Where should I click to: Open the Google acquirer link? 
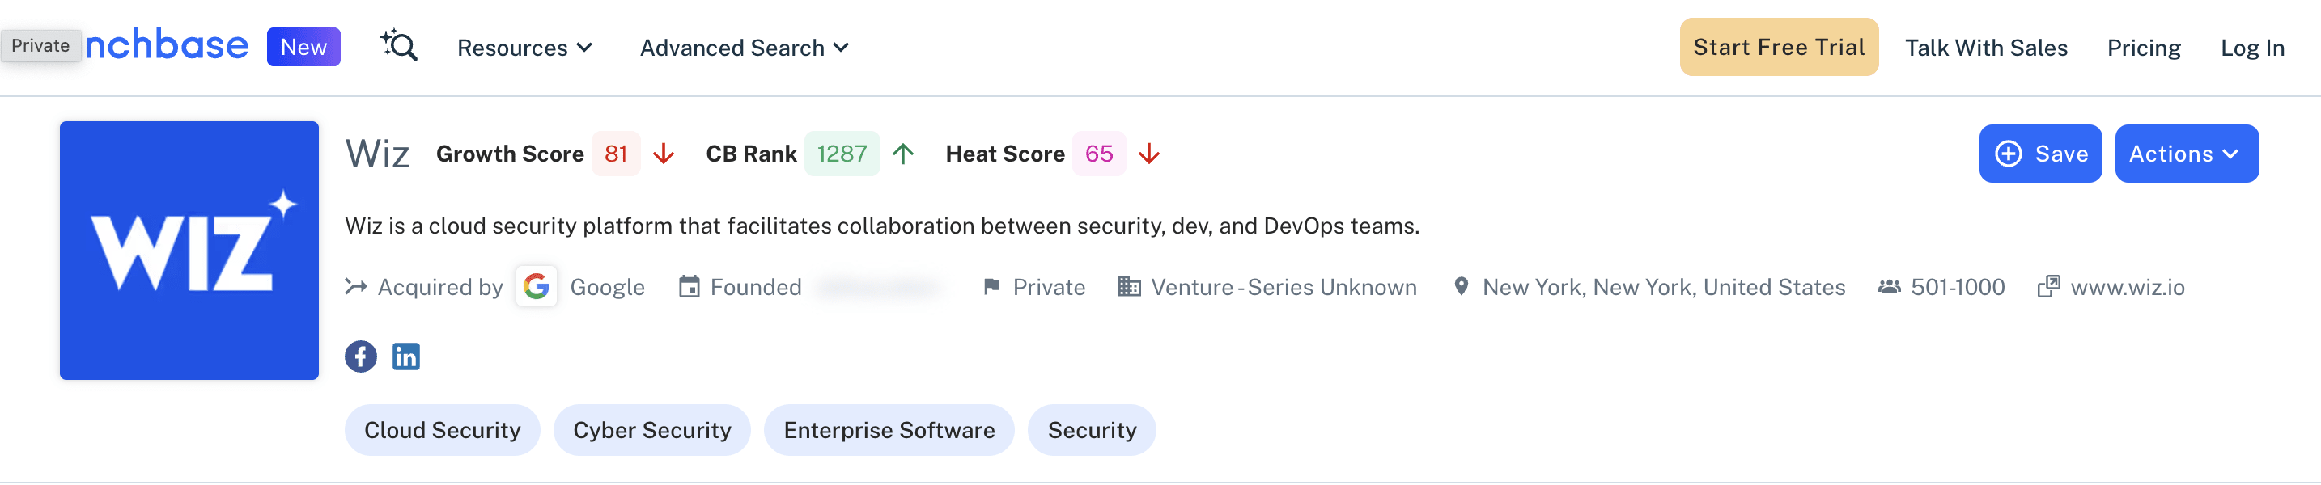pyautogui.click(x=607, y=287)
